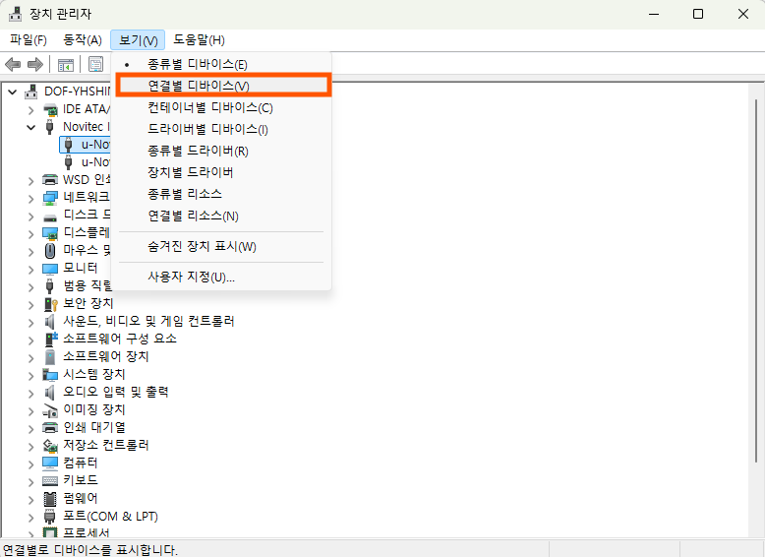
Task: Open the 파일(F) menu
Action: 28,39
